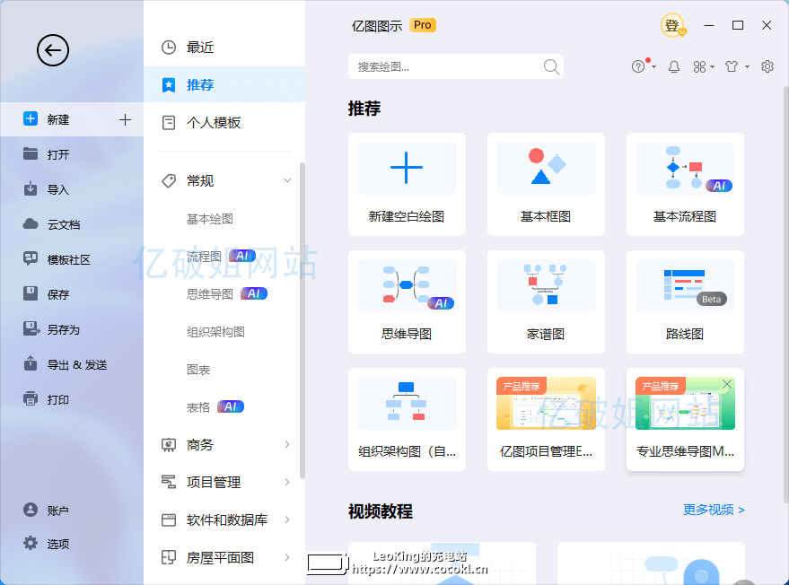Open 导出 & 发送 export option
The width and height of the screenshot is (789, 585).
point(72,364)
